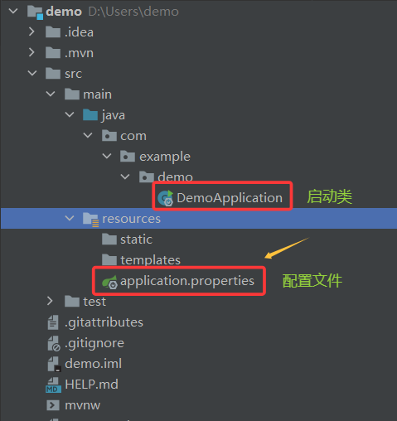Click the mvnw script file icon
The image size is (397, 421).
click(53, 405)
